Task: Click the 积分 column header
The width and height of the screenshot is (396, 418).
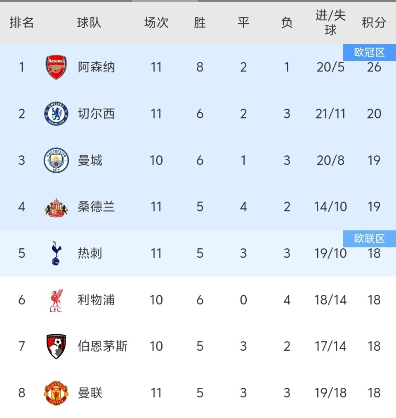Action: click(x=374, y=23)
